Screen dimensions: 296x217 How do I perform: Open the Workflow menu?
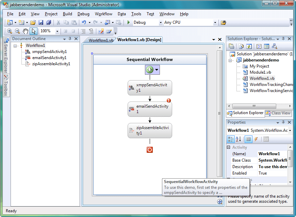click(x=103, y=14)
